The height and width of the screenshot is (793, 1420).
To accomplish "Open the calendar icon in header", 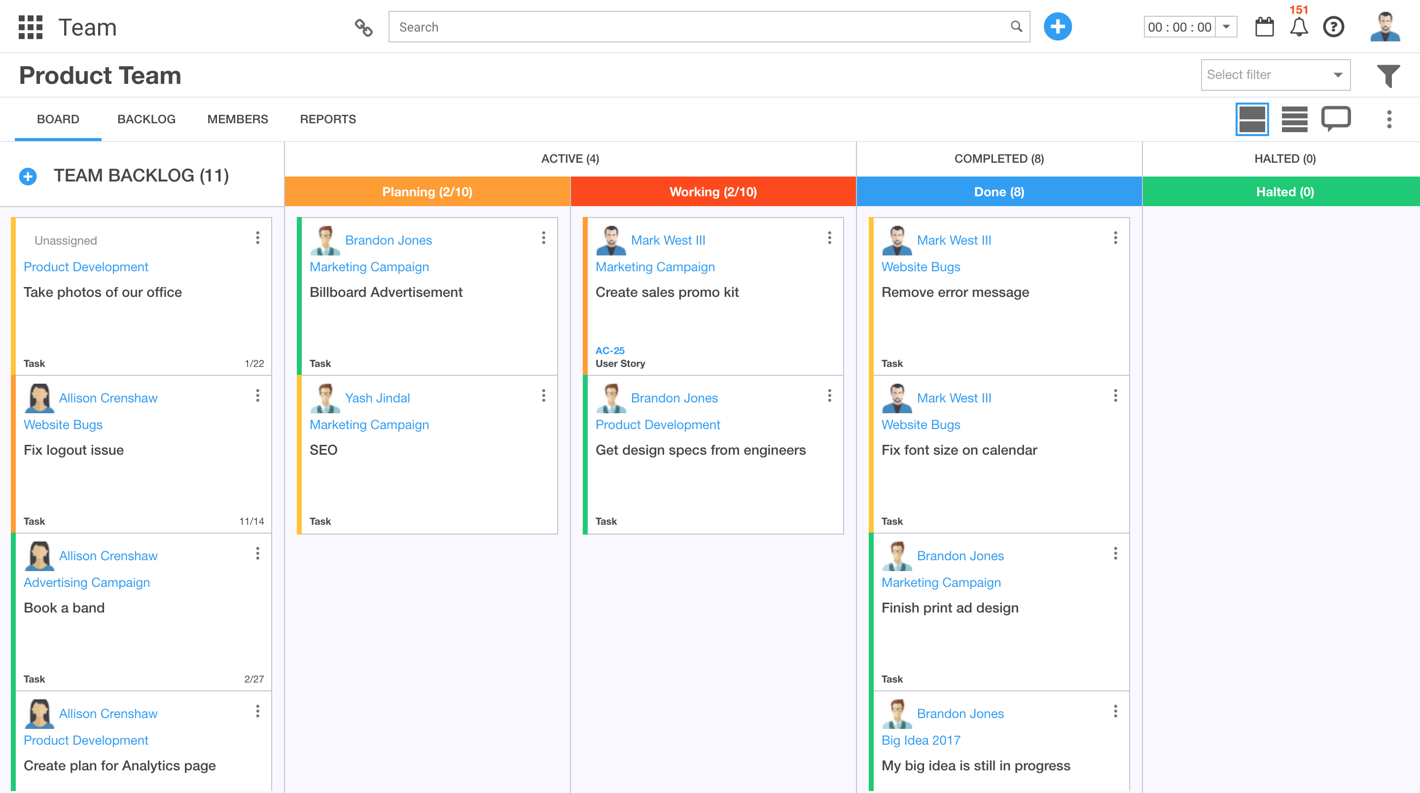I will click(1264, 27).
